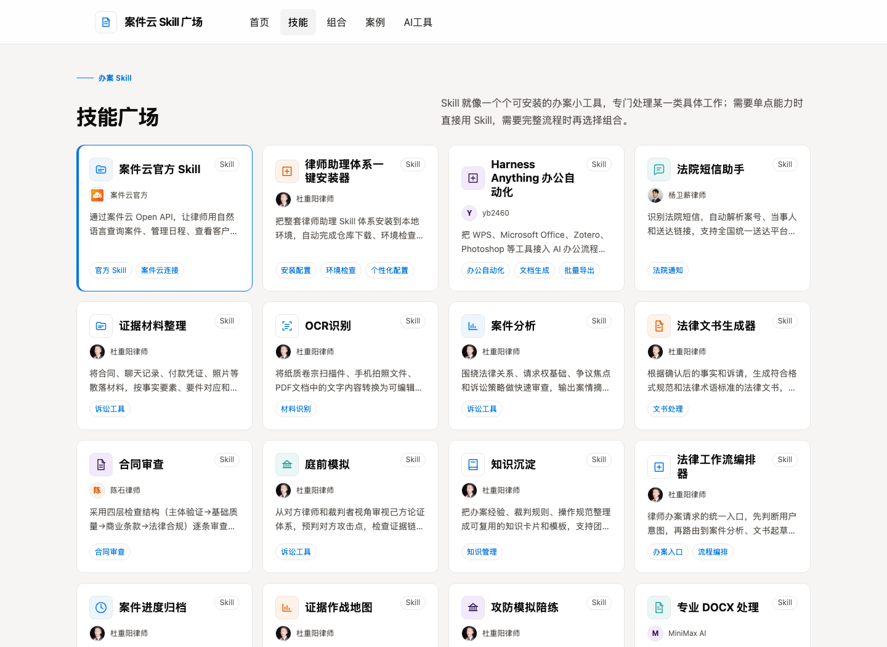Screen dimensions: 887x647
Task: Click the 案件云官方 author avatar
Action: click(97, 195)
